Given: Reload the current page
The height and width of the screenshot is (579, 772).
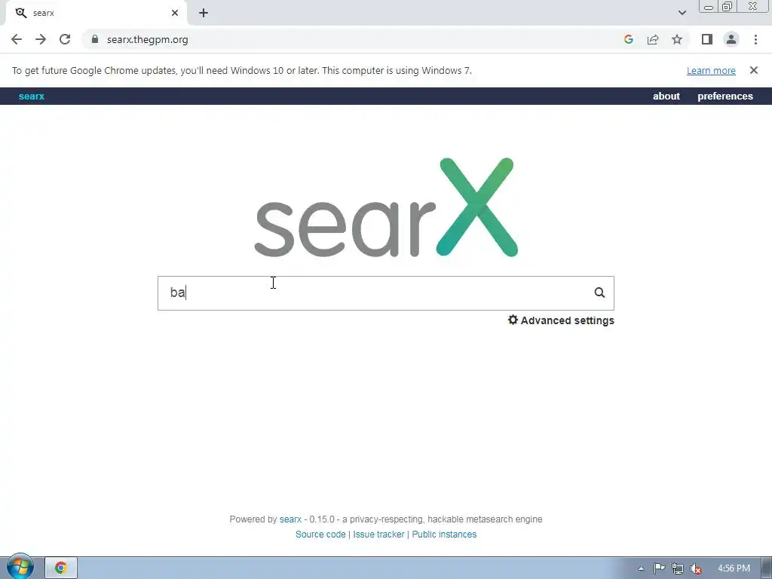Looking at the screenshot, I should 65,39.
